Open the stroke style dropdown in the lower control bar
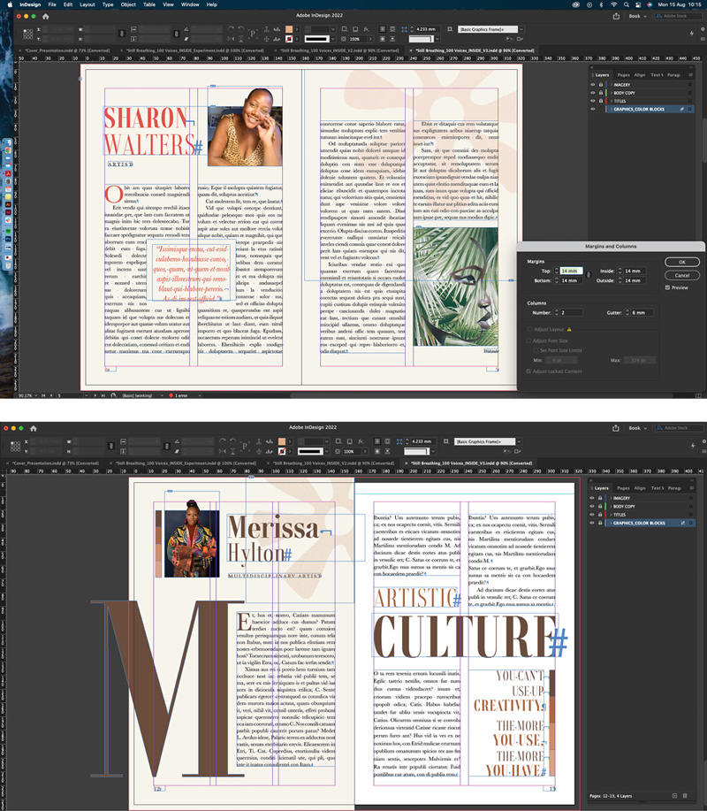 tap(327, 452)
